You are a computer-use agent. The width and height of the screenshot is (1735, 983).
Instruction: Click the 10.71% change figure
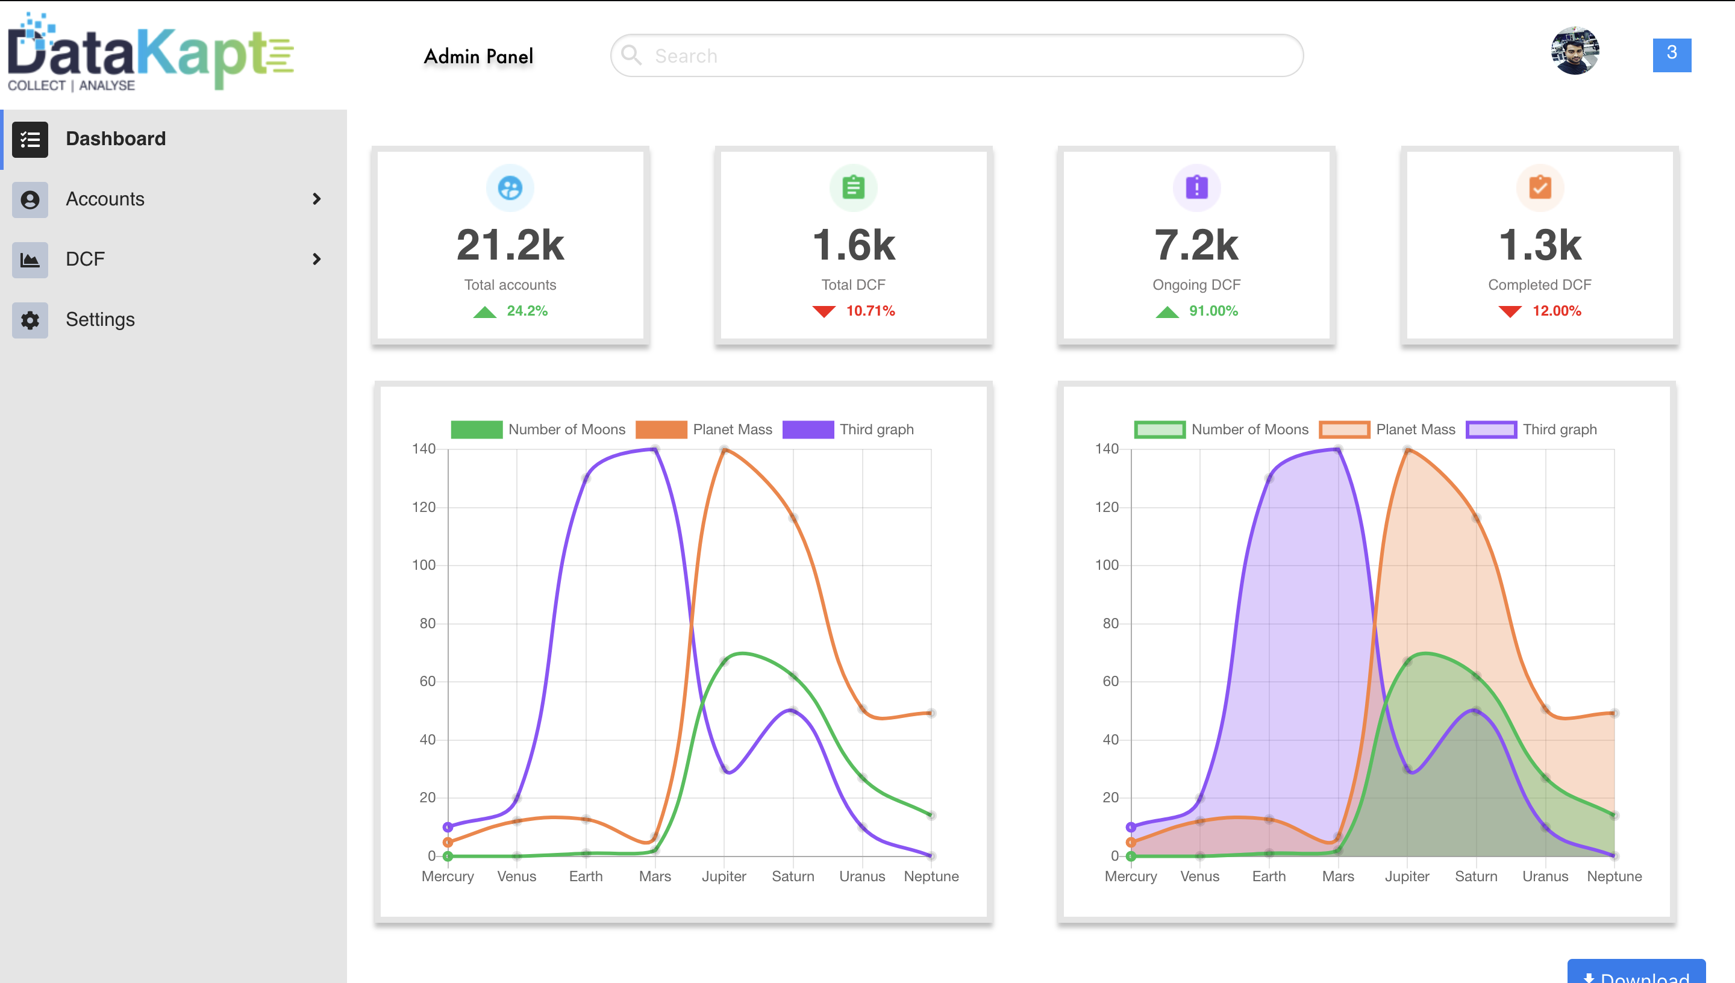point(870,311)
